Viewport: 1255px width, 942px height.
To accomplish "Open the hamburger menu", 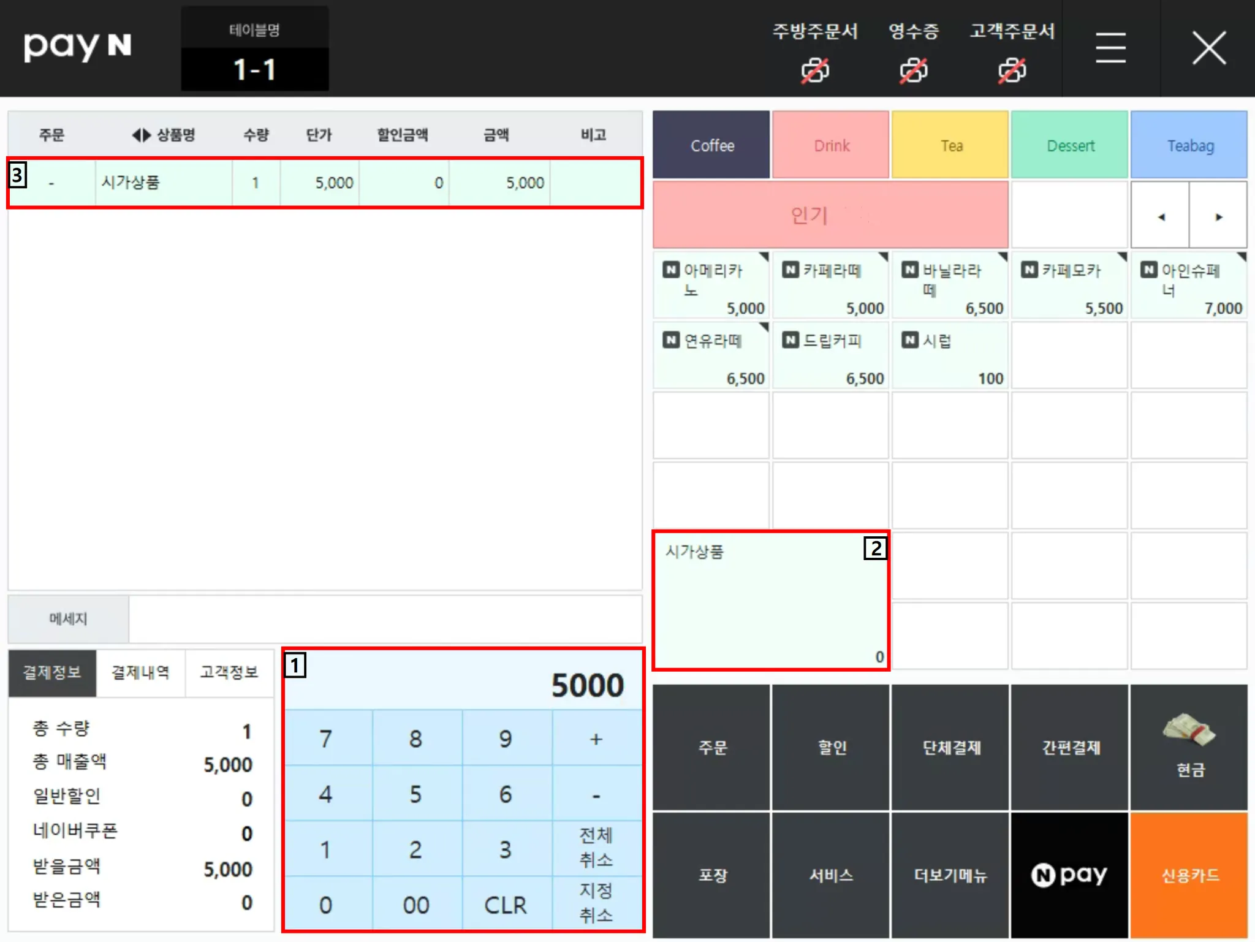I will coord(1110,48).
